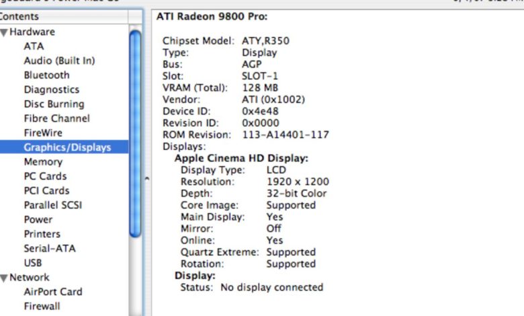The height and width of the screenshot is (316, 524).
Task: Click the Quartz Extreme value Supported
Action: [291, 252]
